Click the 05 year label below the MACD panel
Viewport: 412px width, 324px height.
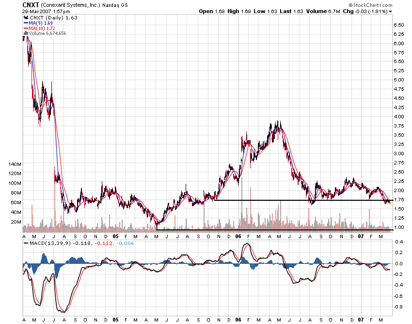click(x=116, y=320)
